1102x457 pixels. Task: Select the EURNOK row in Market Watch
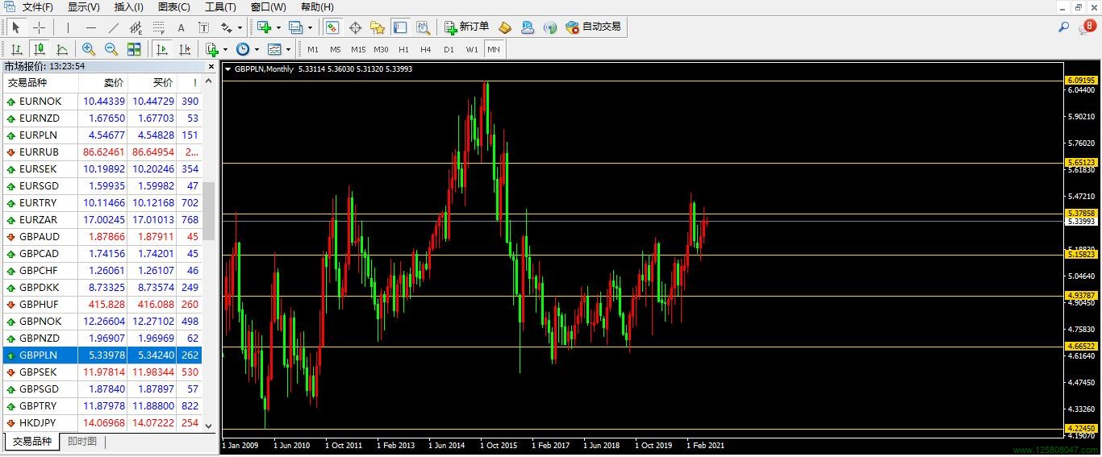pos(102,101)
